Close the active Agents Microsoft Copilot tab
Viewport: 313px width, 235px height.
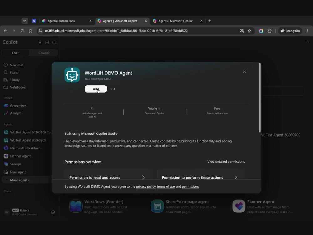point(146,21)
